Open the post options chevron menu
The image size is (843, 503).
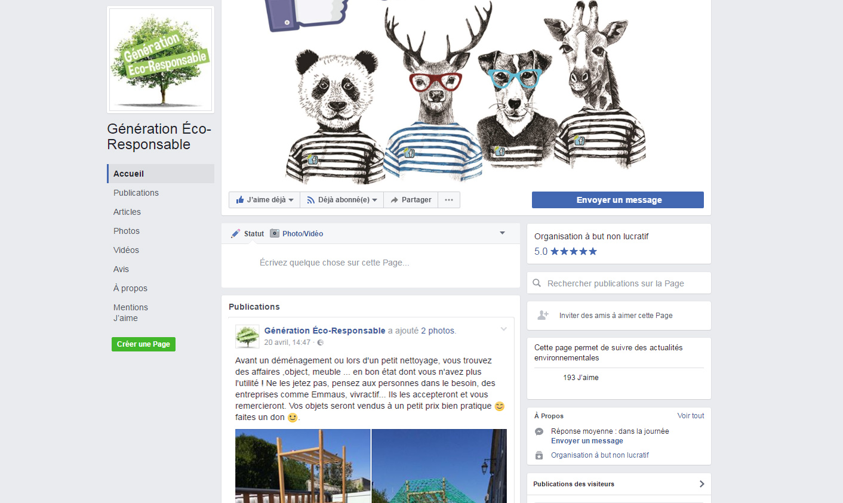503,329
